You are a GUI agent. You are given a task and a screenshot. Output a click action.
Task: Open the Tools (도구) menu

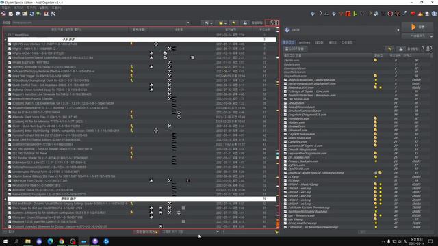tap(31, 8)
